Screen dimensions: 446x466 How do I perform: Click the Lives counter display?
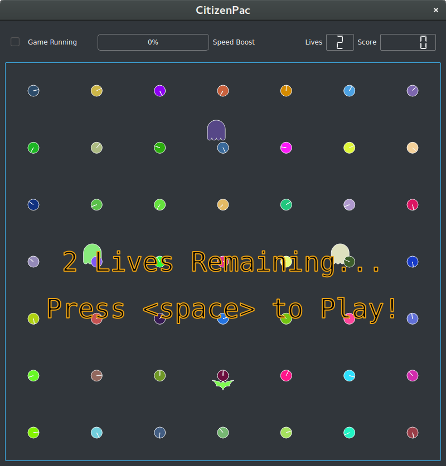340,42
